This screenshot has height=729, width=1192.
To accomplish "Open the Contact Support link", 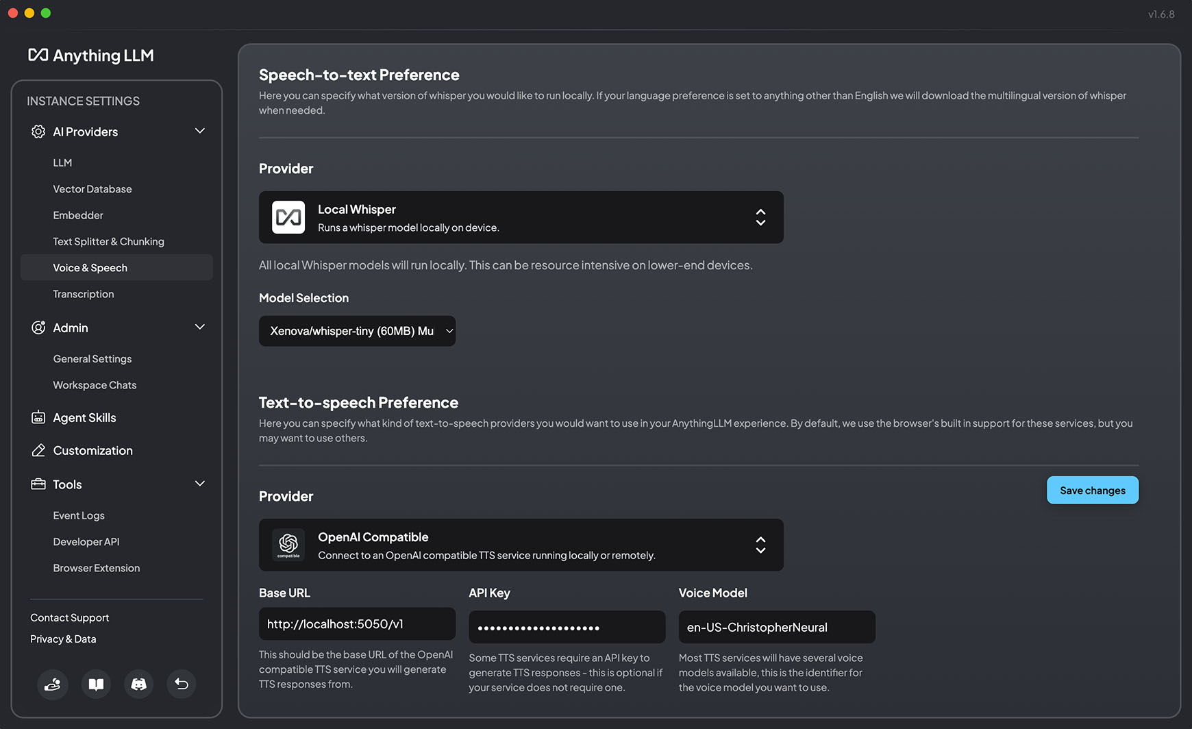I will [x=70, y=618].
